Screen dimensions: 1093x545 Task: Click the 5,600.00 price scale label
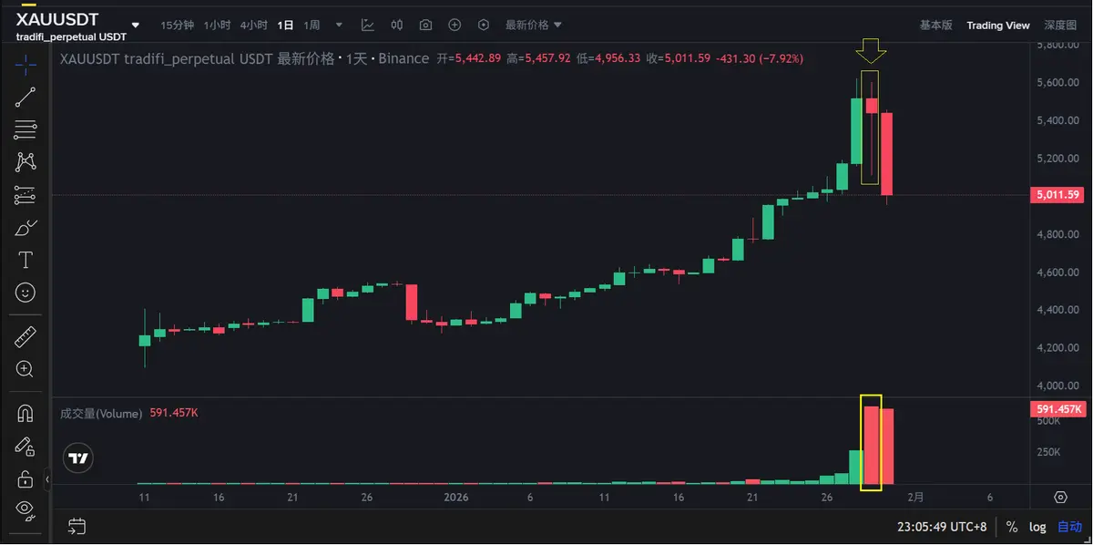[x=1057, y=82]
